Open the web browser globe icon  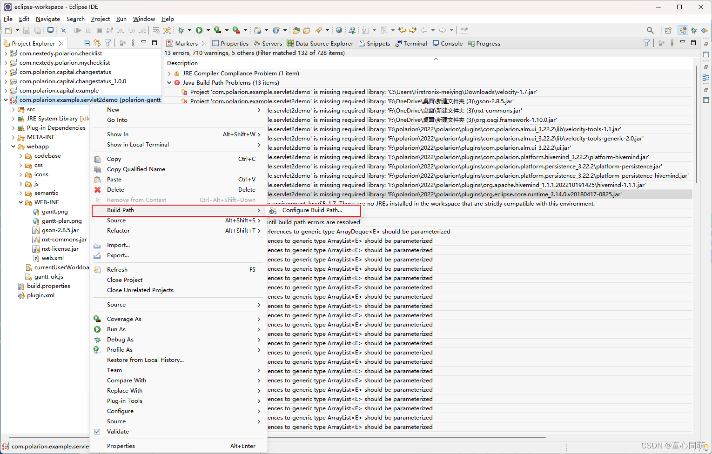coord(339,30)
